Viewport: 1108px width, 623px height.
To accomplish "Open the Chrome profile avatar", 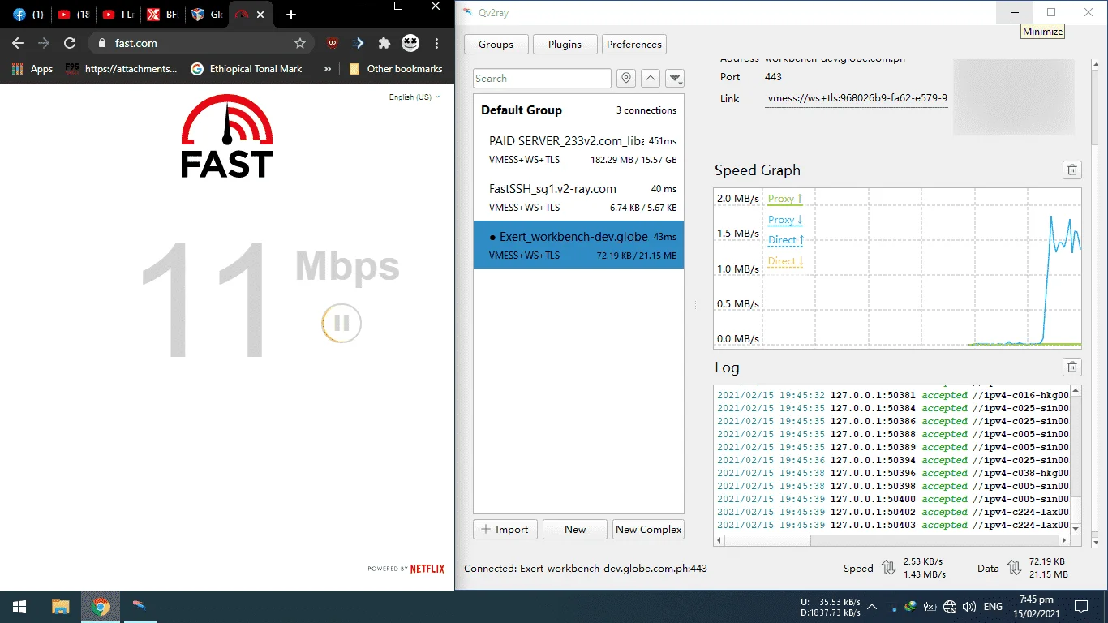I will tap(410, 43).
